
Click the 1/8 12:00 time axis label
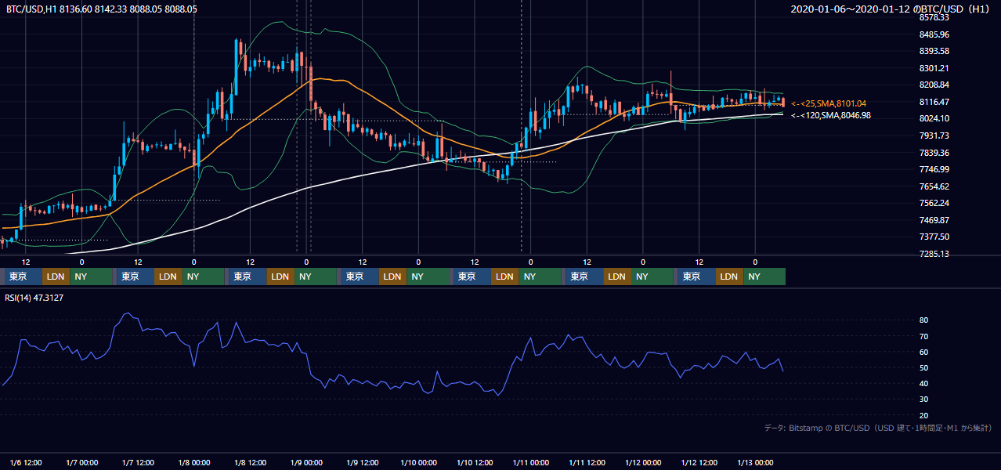[251, 462]
